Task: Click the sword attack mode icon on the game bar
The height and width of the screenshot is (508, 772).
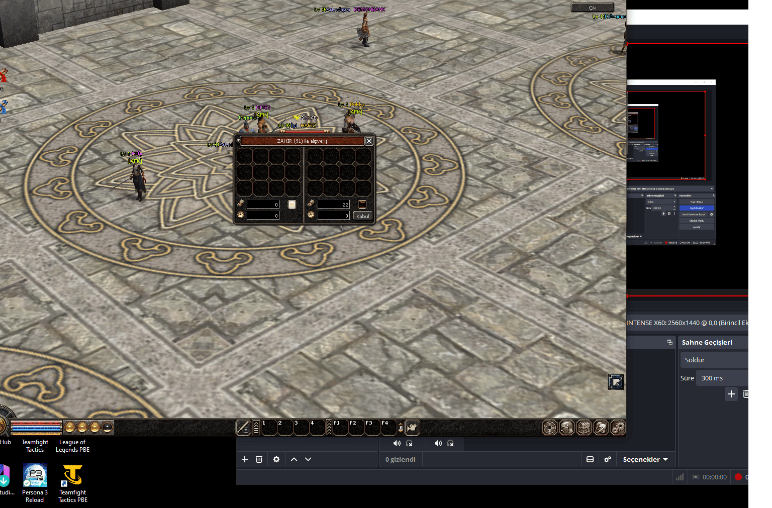Action: pos(243,428)
